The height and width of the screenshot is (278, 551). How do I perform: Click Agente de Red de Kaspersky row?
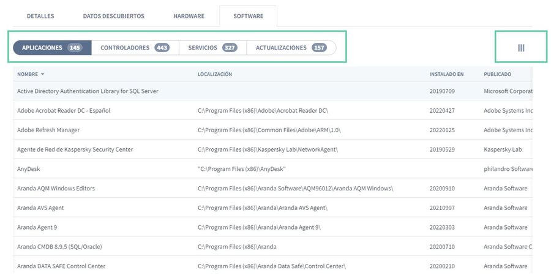pos(75,149)
